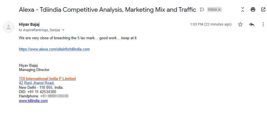Screen dimensions: 267x118
Task: Click the email subject line
Action: pyautogui.click(x=107, y=9)
